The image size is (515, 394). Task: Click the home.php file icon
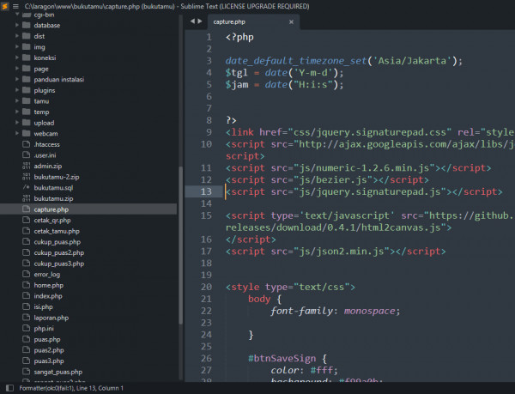27,285
